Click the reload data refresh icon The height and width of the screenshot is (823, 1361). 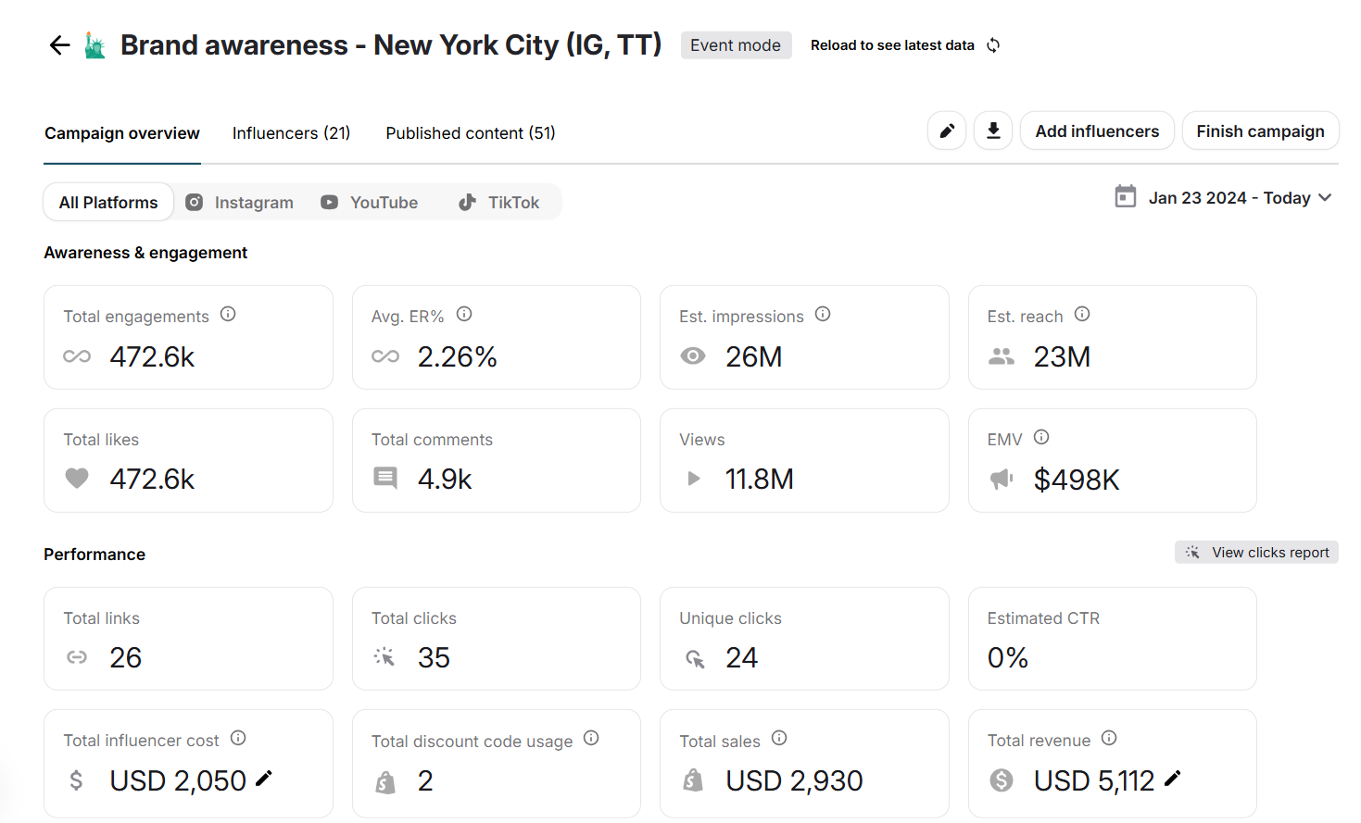[x=993, y=45]
